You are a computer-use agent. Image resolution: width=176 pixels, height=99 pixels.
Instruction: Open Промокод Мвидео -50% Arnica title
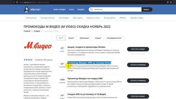[x=89, y=63]
